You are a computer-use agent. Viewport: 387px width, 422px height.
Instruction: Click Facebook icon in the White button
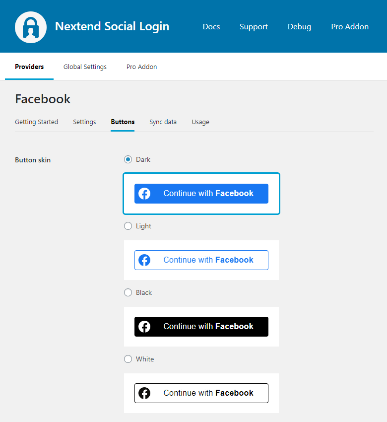point(144,393)
